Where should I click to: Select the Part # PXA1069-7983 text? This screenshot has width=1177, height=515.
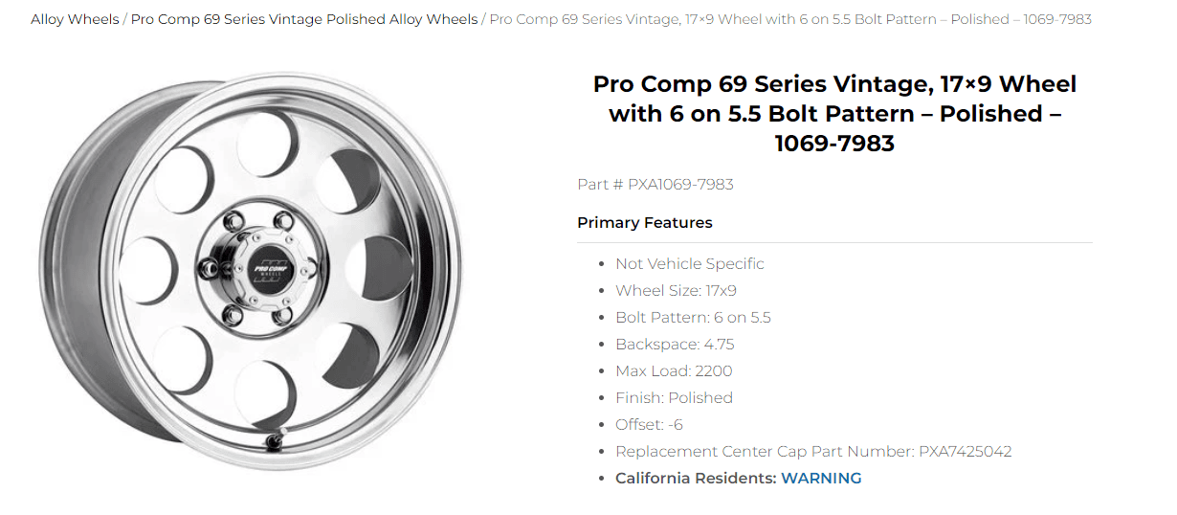coord(655,184)
